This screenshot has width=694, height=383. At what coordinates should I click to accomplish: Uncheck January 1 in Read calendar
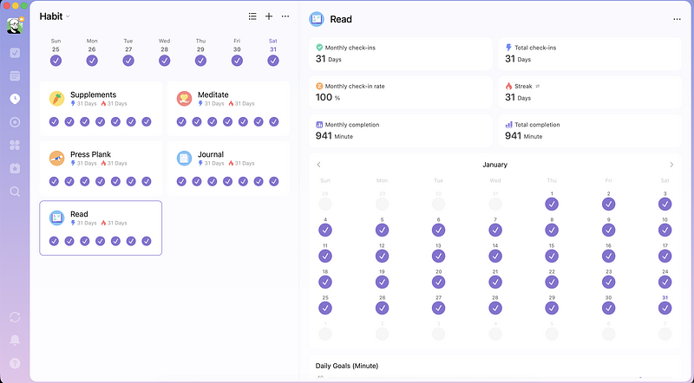[552, 204]
